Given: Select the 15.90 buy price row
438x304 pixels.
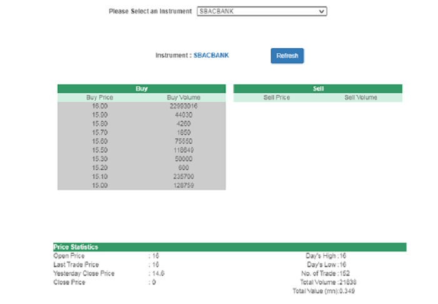Looking at the screenshot, I should point(100,115).
